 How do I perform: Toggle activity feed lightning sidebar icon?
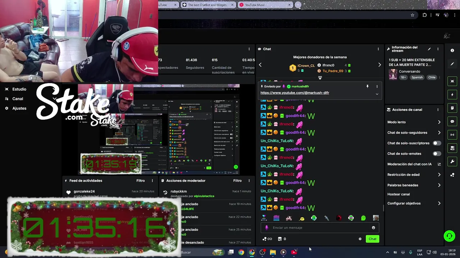(x=452, y=95)
